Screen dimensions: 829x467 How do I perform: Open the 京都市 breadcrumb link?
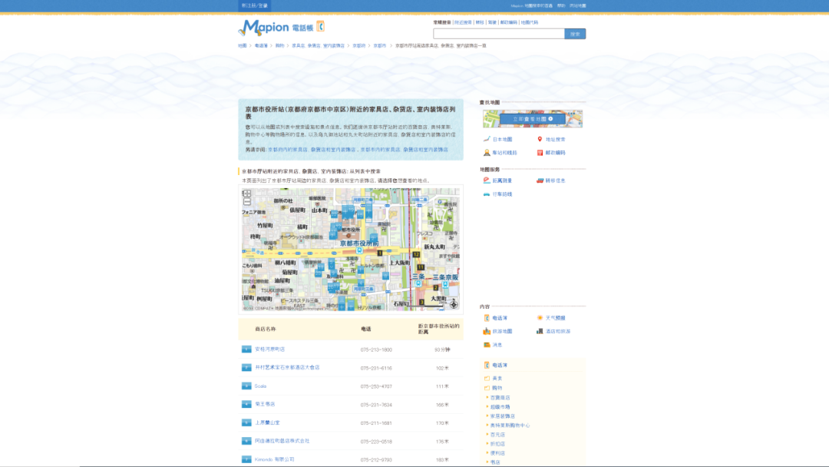[x=380, y=45]
